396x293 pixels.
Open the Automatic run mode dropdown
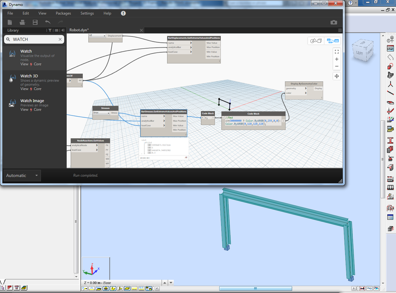click(x=22, y=176)
